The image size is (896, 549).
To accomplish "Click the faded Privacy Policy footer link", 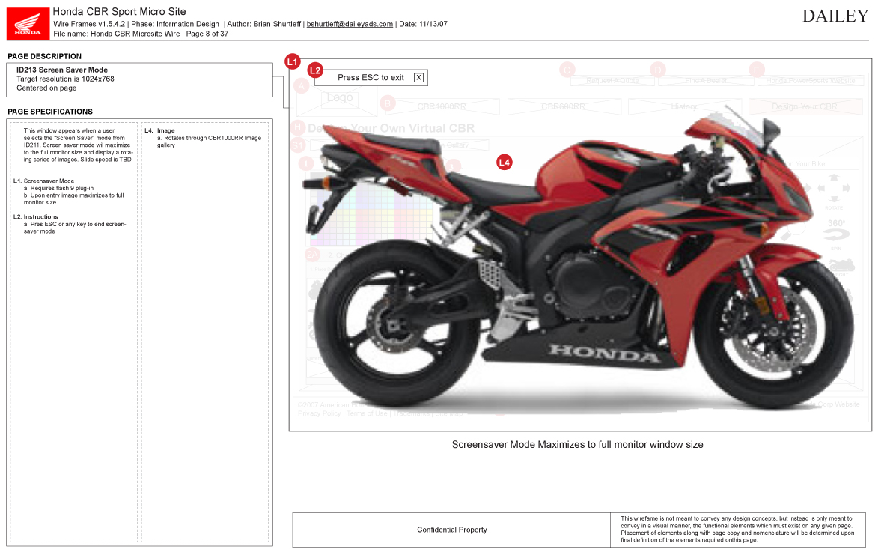I will pyautogui.click(x=319, y=413).
